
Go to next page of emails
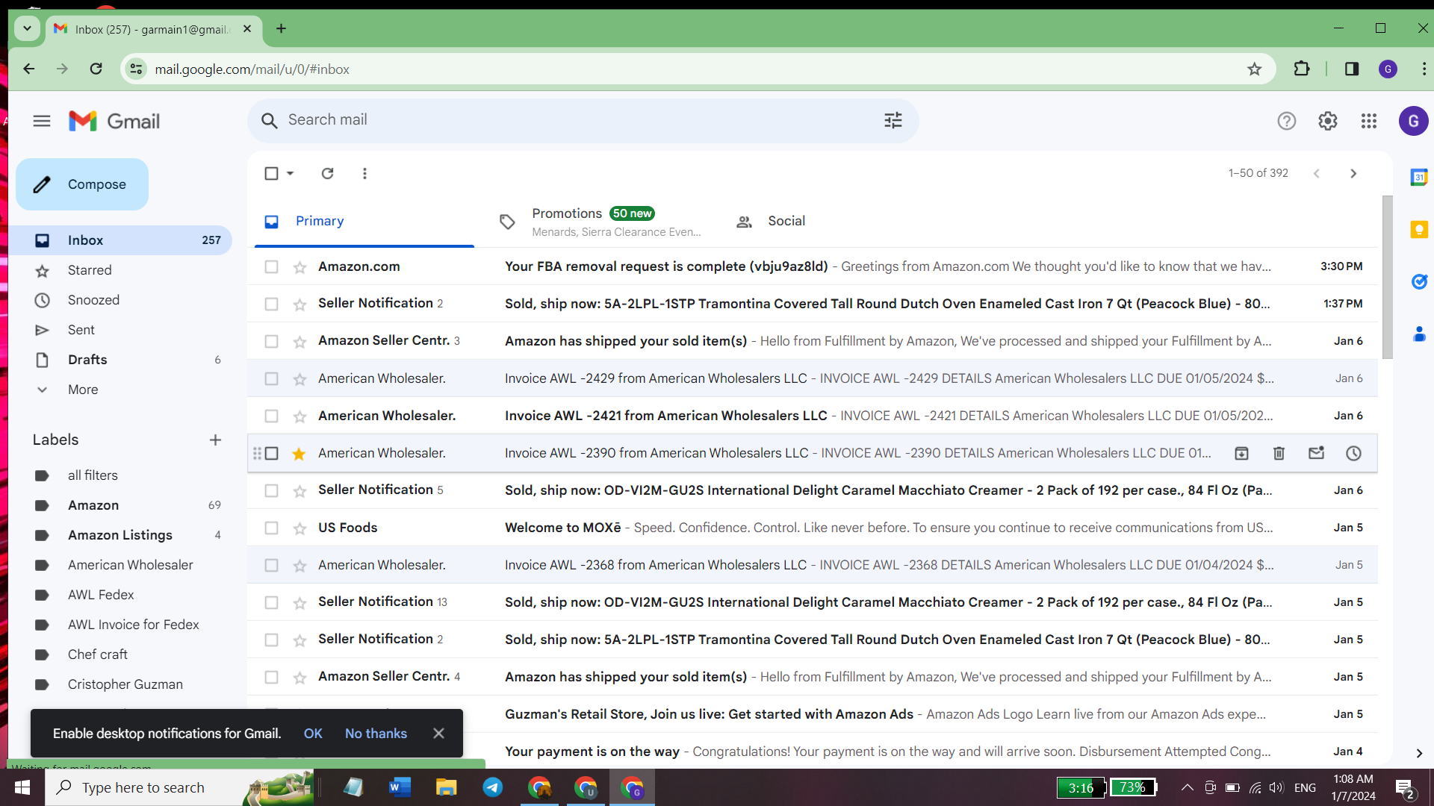pyautogui.click(x=1353, y=173)
